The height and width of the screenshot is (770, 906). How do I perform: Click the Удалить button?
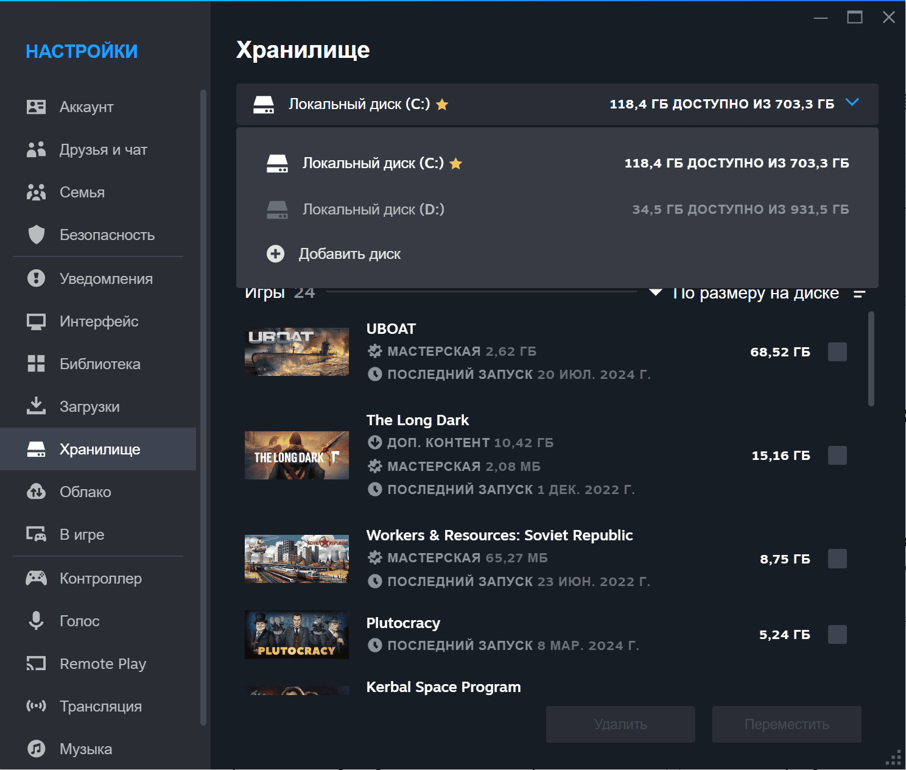tap(620, 724)
